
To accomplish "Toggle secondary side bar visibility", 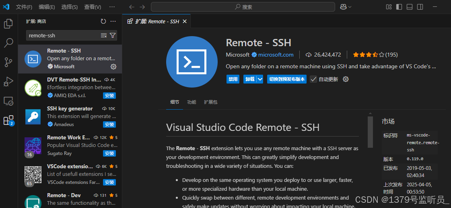I will coord(420,7).
